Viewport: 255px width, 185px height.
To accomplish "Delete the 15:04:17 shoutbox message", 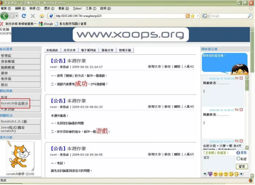I will coord(241,141).
